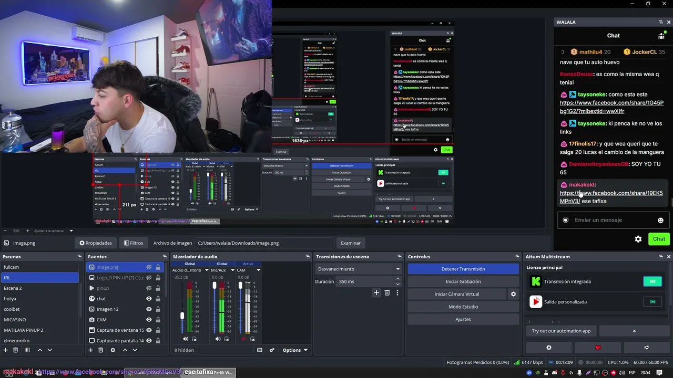Screen dimensions: 673x378
Task: Open emoji picker in chat message box
Action: coord(660,220)
